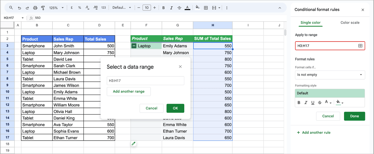Click the undo arrow in toolbar
The width and height of the screenshot is (374, 154).
click(19, 8)
